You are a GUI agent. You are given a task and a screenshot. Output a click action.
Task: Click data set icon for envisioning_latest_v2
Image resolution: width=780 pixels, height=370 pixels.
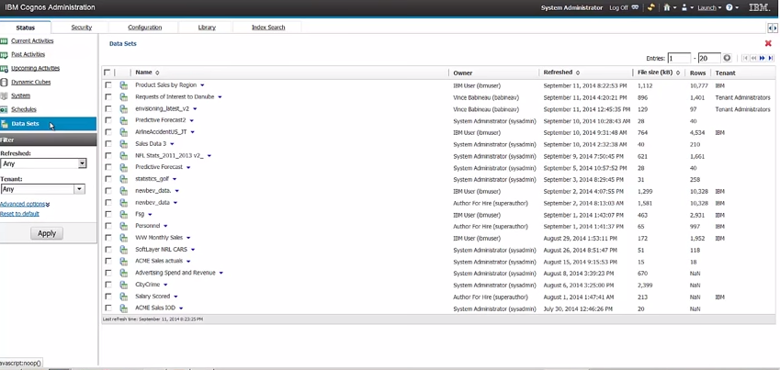(123, 108)
